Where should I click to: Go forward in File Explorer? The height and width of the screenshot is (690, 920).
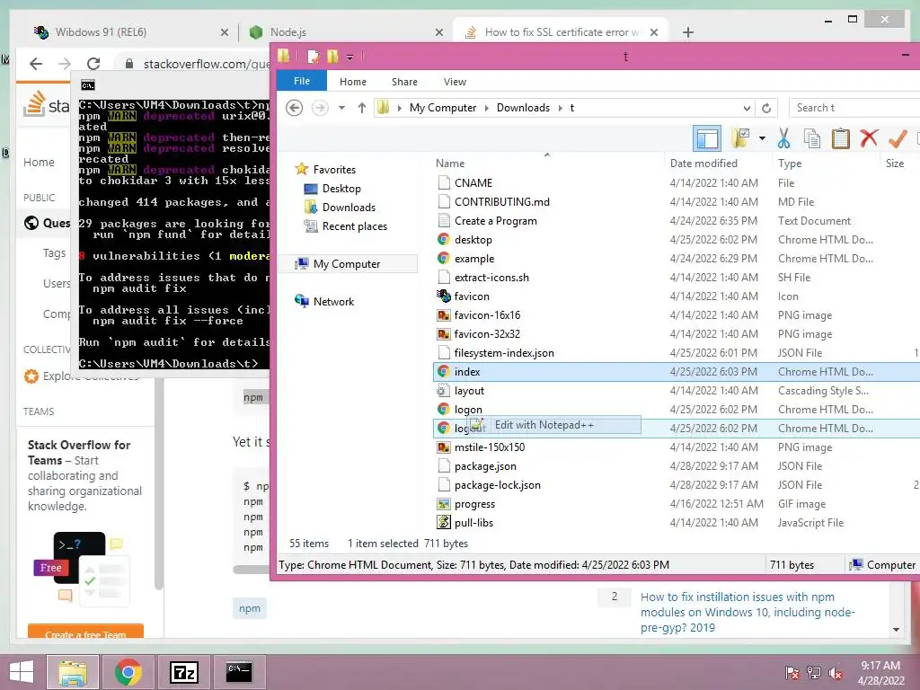point(320,108)
